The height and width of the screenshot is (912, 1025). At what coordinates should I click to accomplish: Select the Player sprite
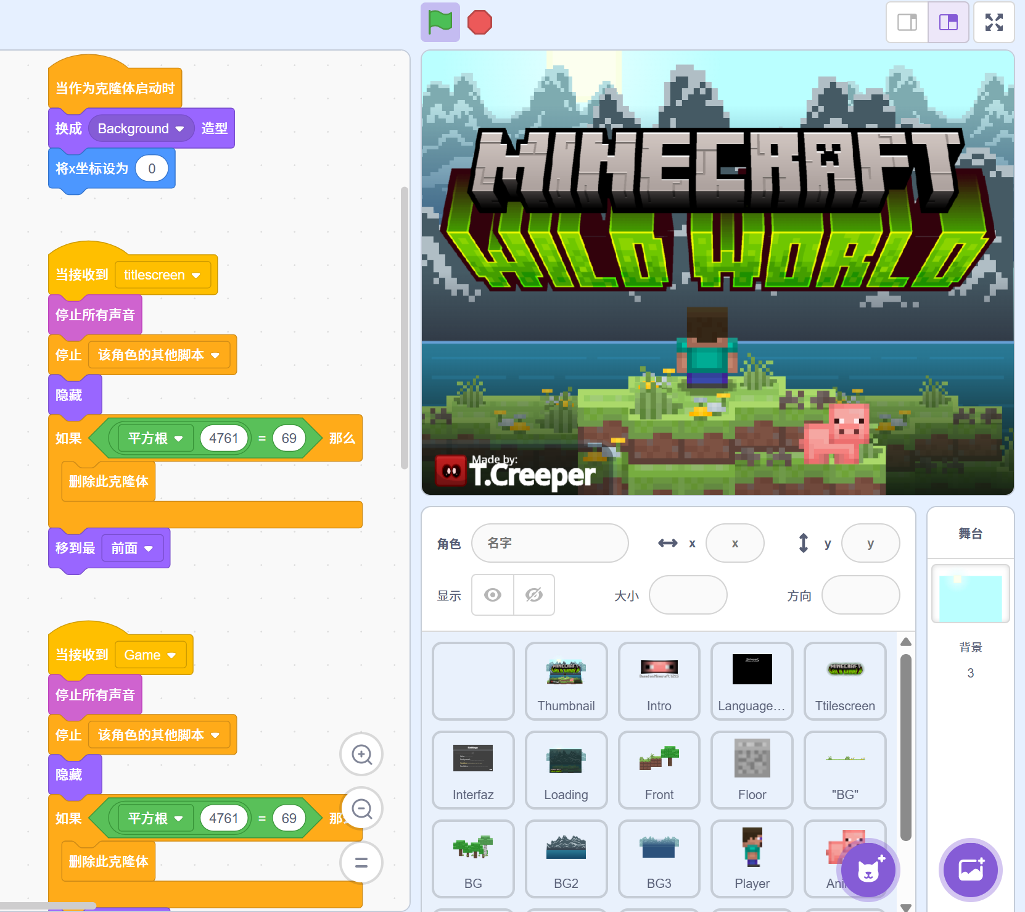tap(752, 858)
